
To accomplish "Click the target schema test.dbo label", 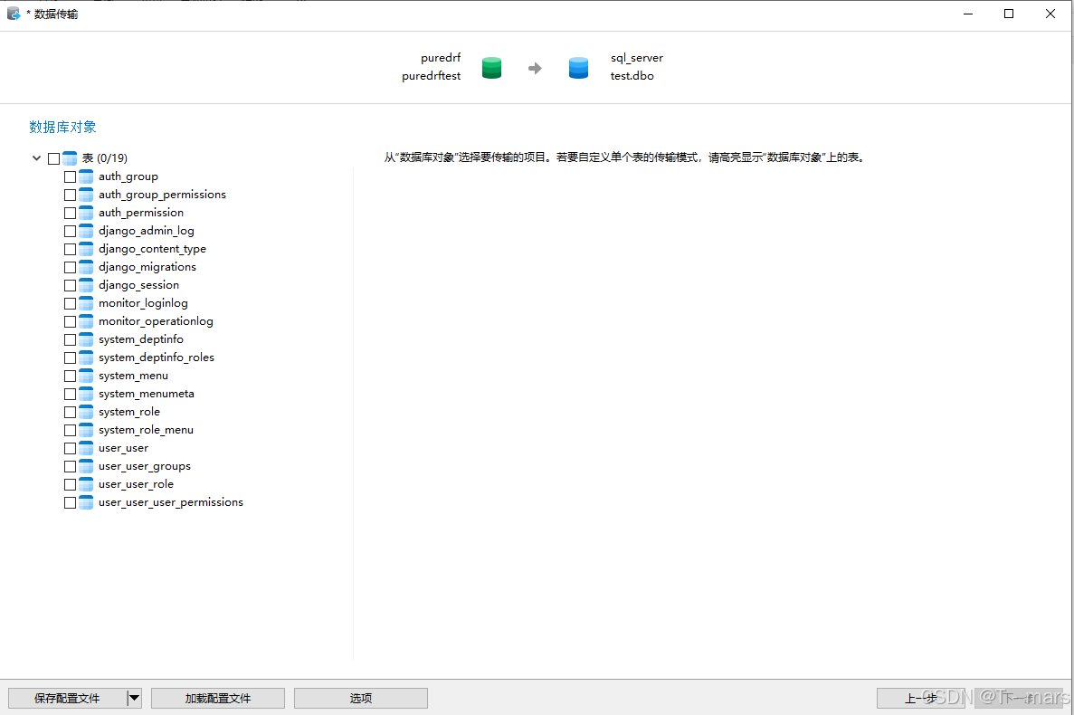I will click(x=632, y=76).
